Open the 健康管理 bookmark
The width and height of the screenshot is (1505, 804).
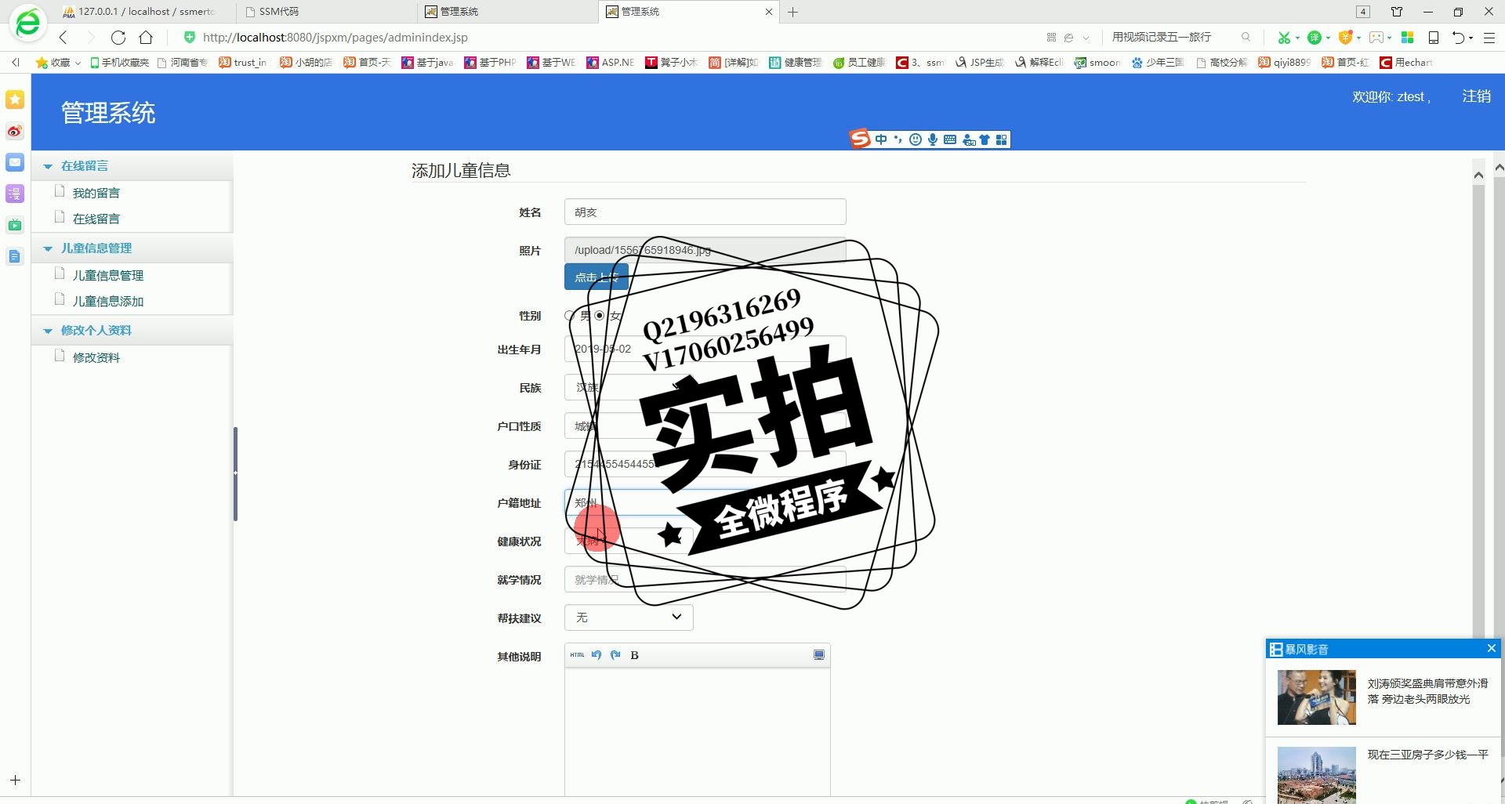pos(795,63)
